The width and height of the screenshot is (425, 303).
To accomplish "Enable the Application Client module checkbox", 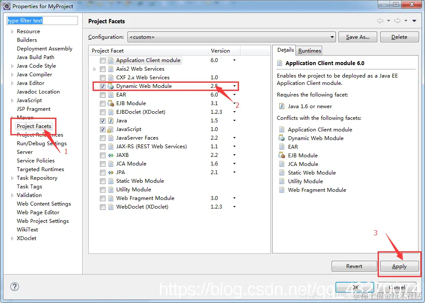I will click(x=103, y=60).
